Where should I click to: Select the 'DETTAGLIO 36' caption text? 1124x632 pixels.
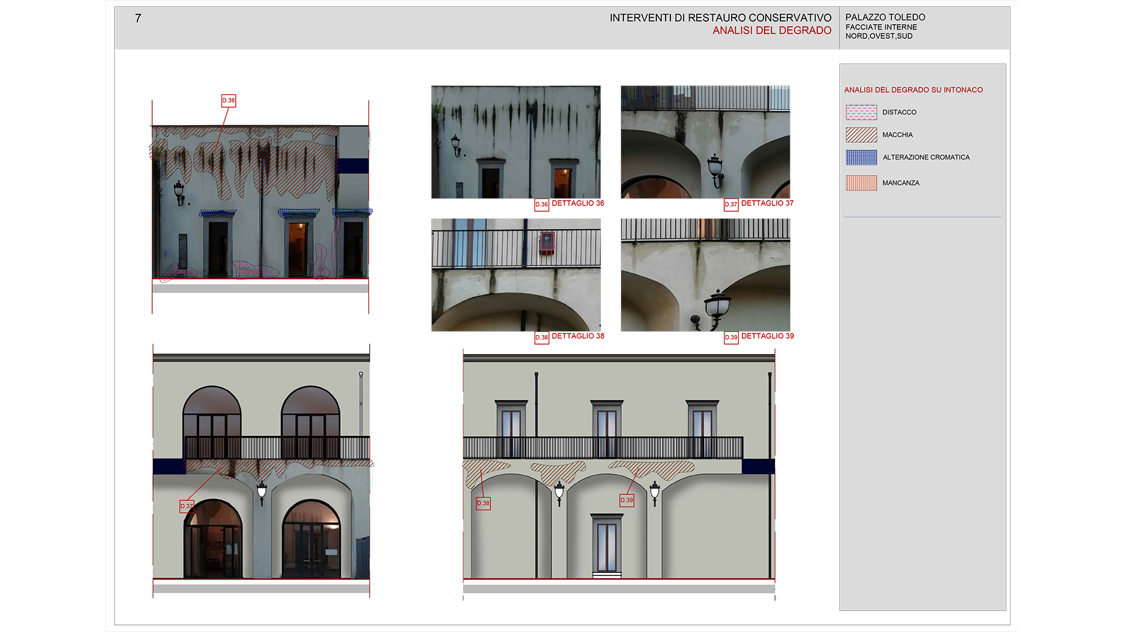[x=578, y=203]
